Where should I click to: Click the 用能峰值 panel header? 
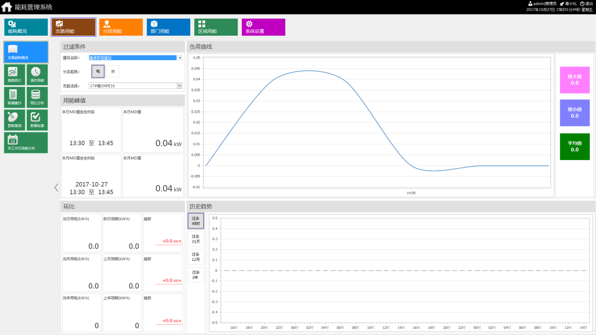(x=123, y=100)
